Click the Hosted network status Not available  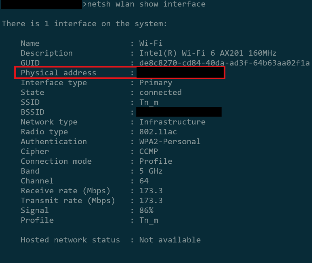tap(170, 240)
